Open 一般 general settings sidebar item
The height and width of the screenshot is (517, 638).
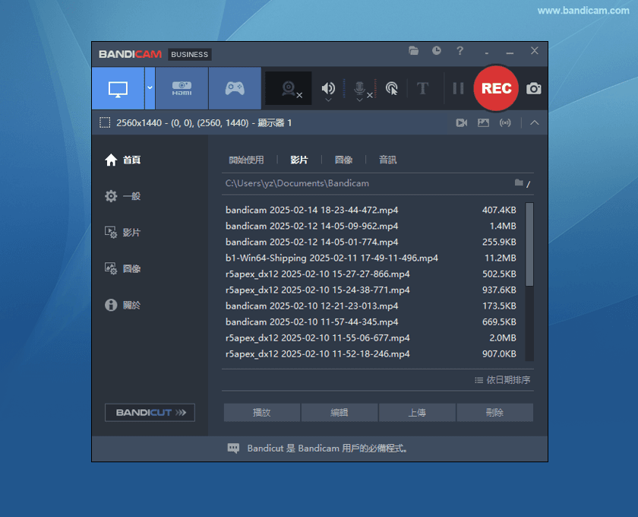tap(122, 196)
